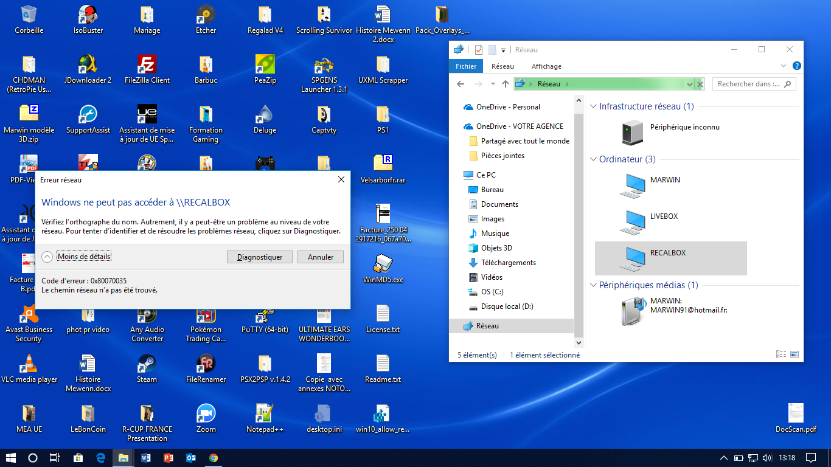Show hidden system tray icons

(x=723, y=457)
